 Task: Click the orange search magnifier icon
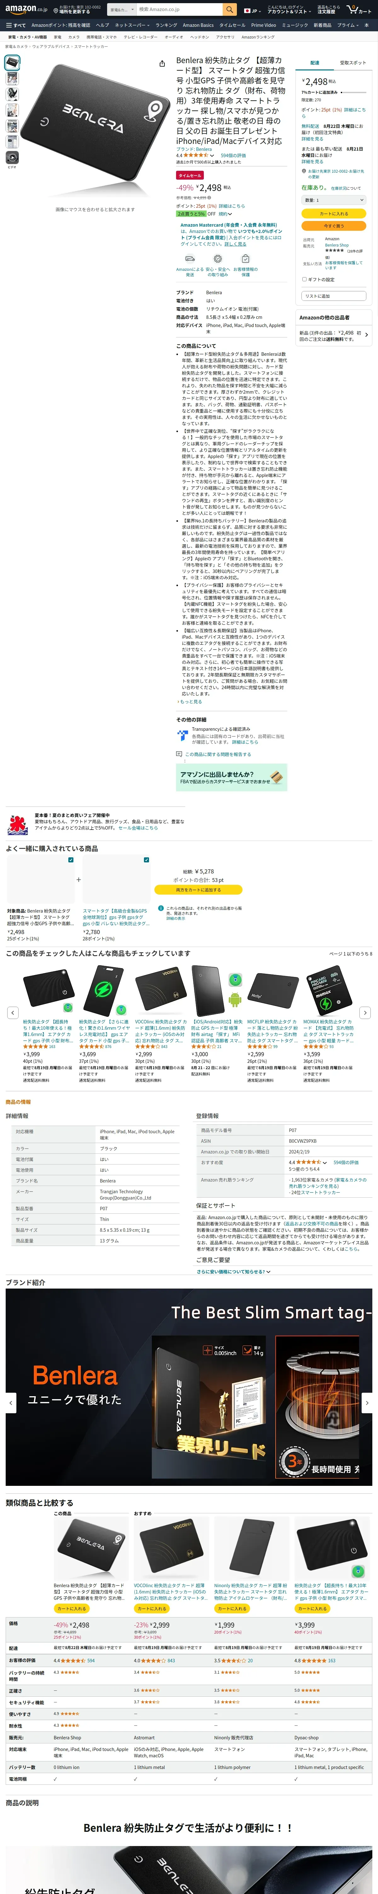pyautogui.click(x=230, y=9)
